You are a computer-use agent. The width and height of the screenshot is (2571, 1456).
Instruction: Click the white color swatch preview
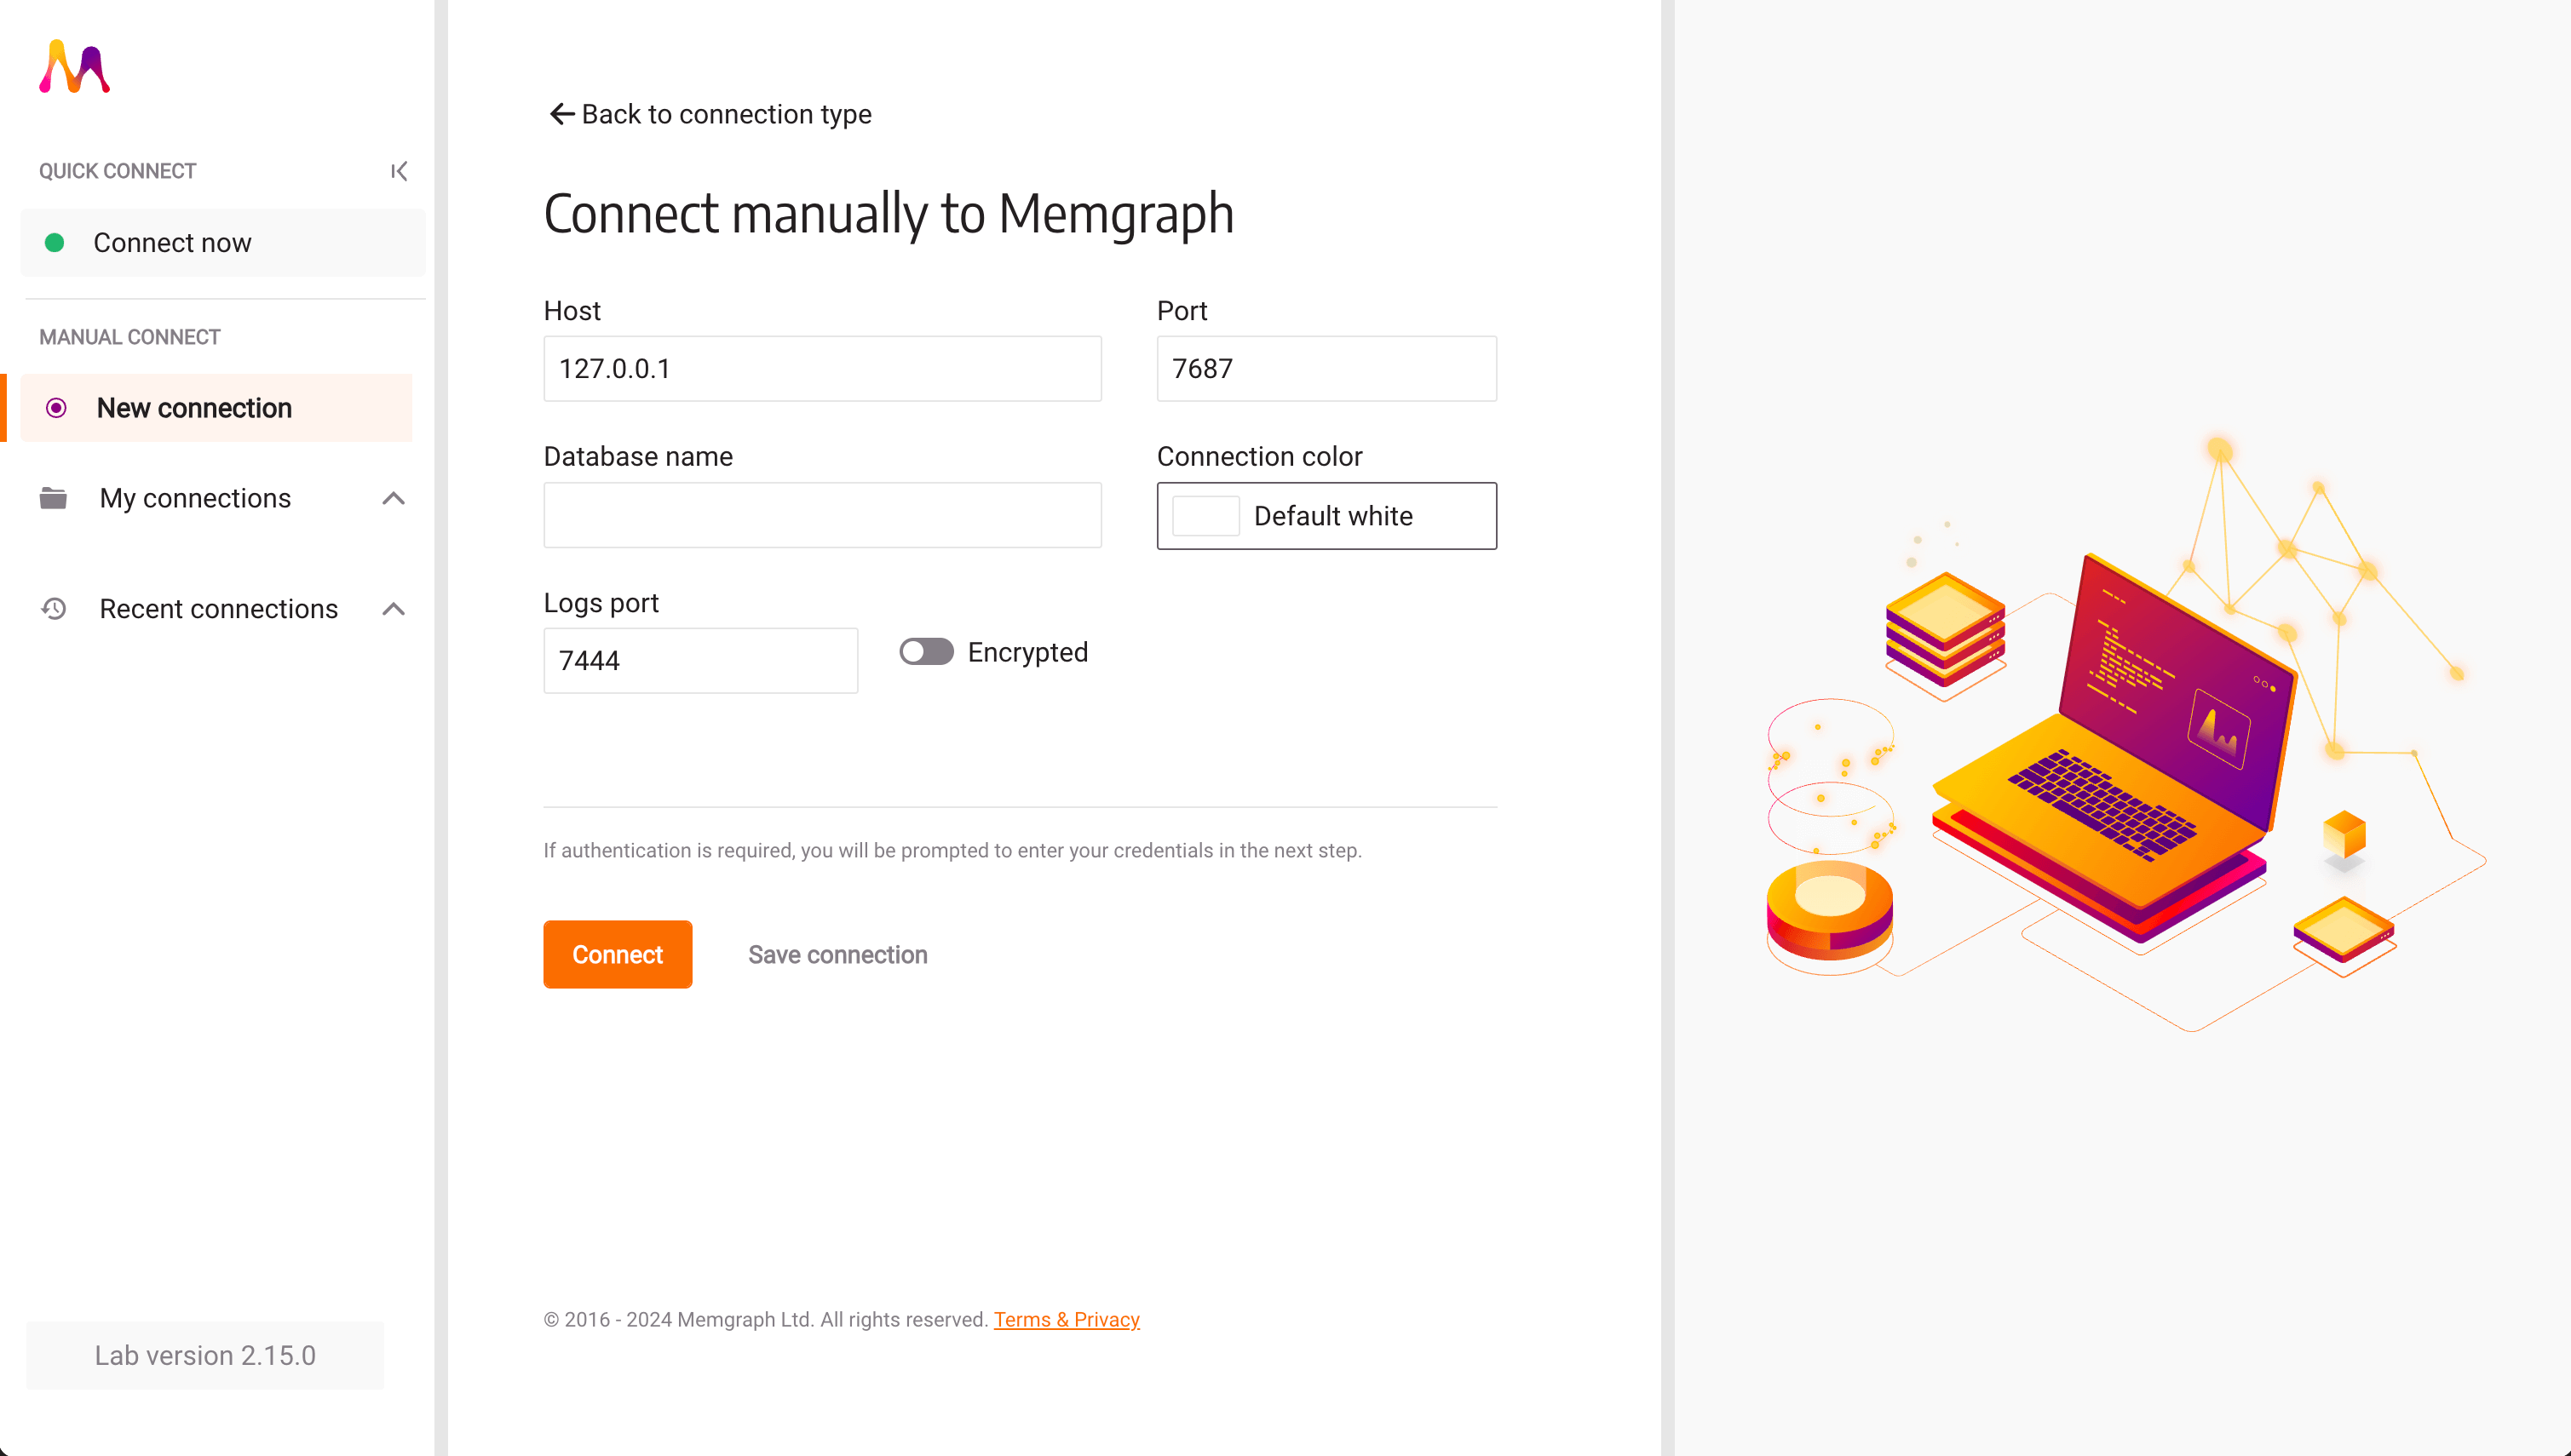point(1205,516)
